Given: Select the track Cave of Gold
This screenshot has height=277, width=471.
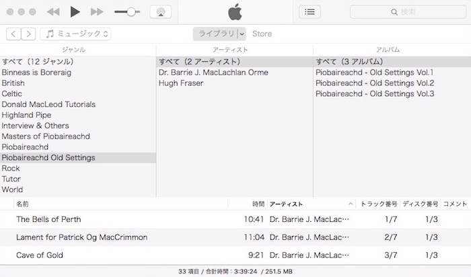Looking at the screenshot, I should tap(39, 255).
